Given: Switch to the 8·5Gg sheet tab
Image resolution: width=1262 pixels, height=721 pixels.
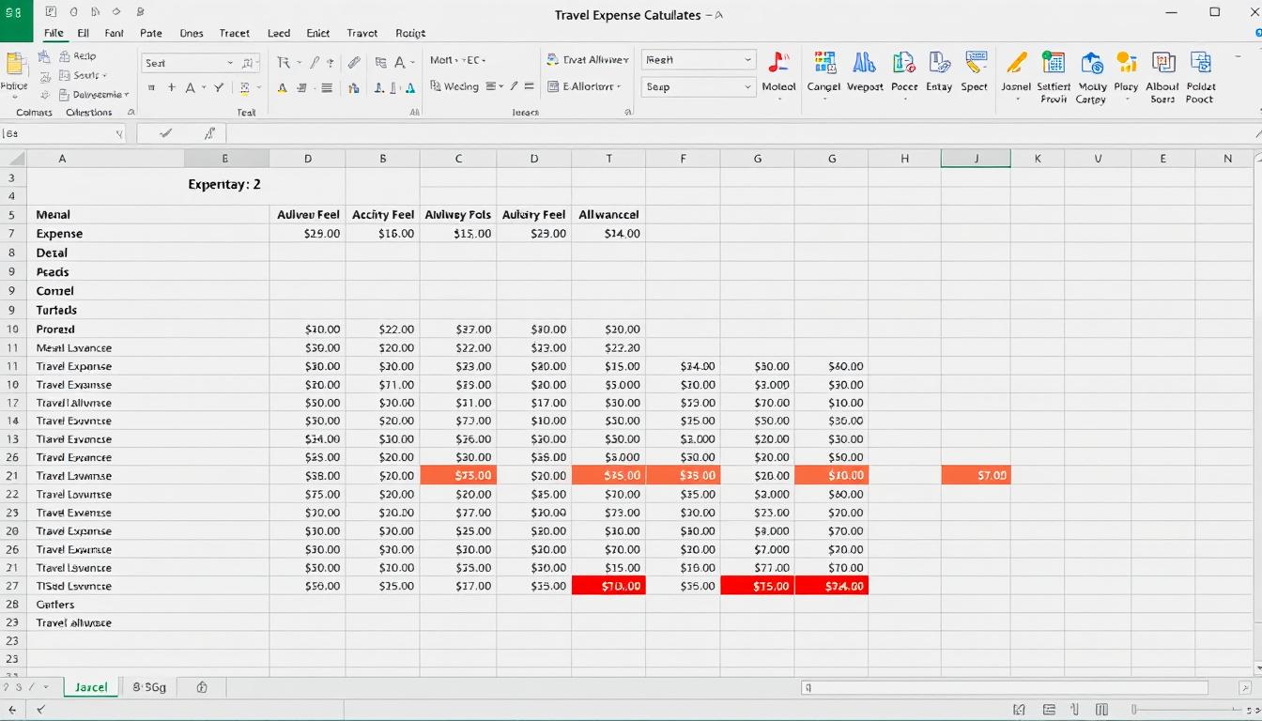Looking at the screenshot, I should coord(149,687).
